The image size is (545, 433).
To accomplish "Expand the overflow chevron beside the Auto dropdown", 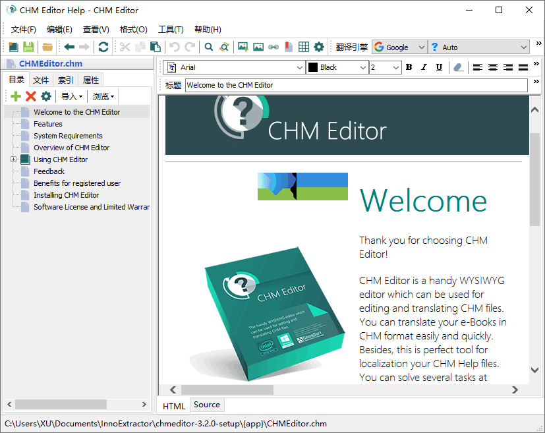I will click(x=538, y=43).
